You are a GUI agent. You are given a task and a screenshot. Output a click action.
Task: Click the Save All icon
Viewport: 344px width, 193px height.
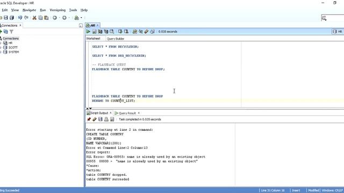pyautogui.click(x=12, y=18)
